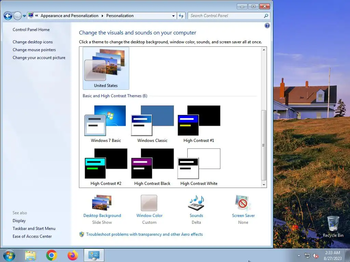
Task: Open the address bar history dropdown
Action: coord(173,16)
